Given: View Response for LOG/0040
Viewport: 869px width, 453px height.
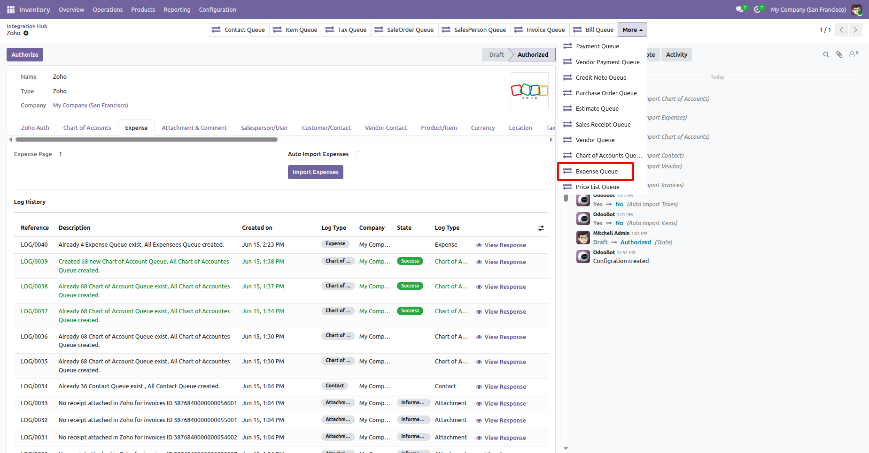Looking at the screenshot, I should coord(501,245).
